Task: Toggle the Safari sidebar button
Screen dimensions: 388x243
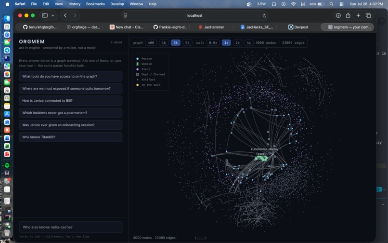Action: click(x=45, y=15)
